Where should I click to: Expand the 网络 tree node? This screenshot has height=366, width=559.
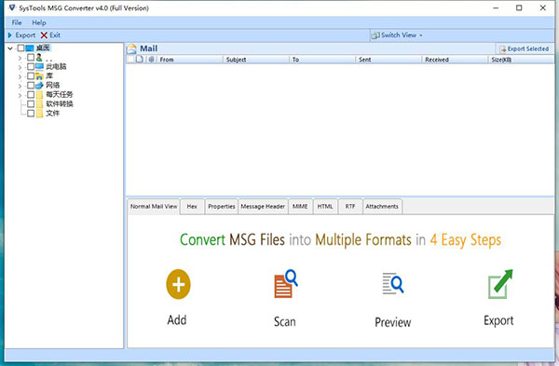pos(20,86)
